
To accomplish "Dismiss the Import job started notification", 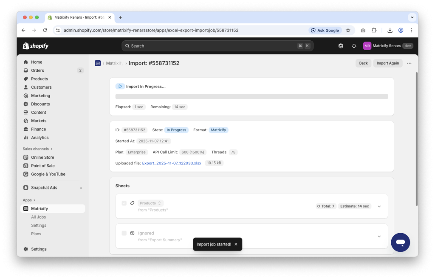I will 236,244.
